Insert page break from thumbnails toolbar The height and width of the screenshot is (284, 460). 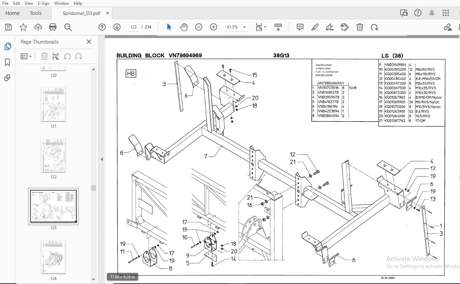56,56
